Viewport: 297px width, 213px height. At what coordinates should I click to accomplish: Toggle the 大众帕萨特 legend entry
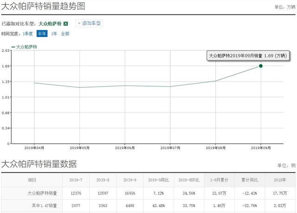(x=25, y=47)
